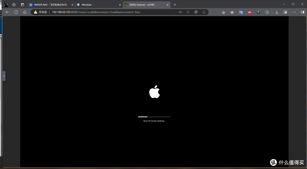
Task: Open Browser essentials icon
Action: [285, 12]
